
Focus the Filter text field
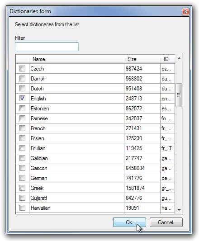pos(47,47)
